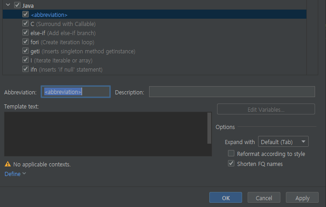Uncheck Shorten FQ names
The image size is (326, 207).
(x=231, y=163)
